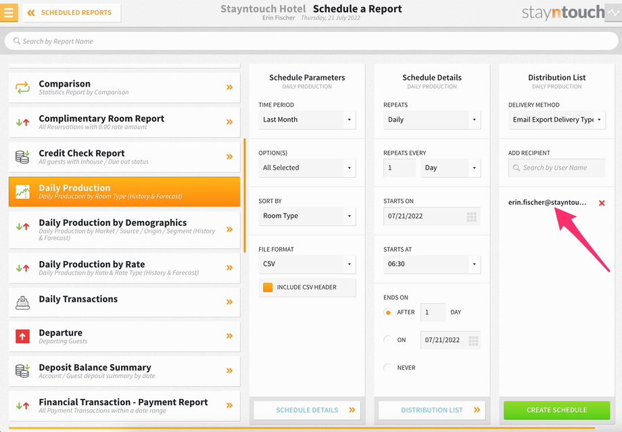Open the Repeats Every Day unit dropdown
Image resolution: width=622 pixels, height=432 pixels.
[x=451, y=168]
